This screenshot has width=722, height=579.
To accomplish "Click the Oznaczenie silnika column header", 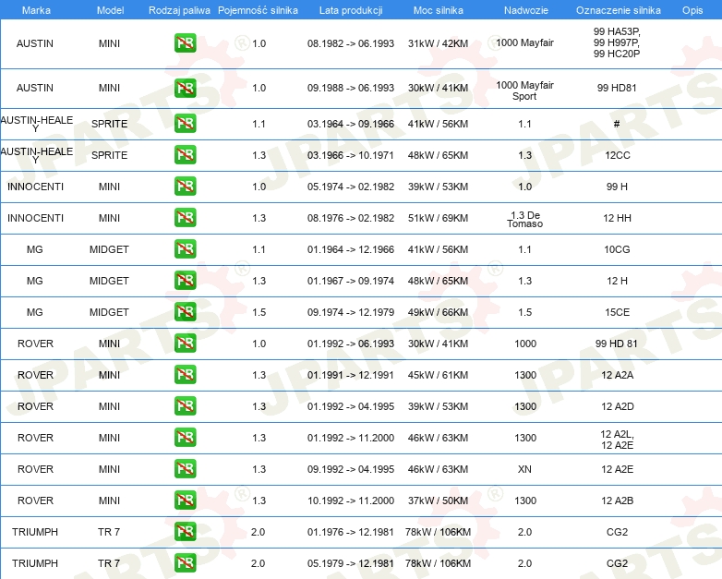I will [618, 10].
